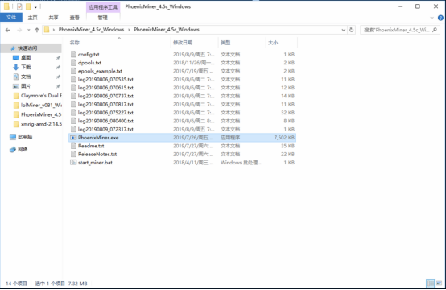Select the log20190806_070535.txt file icon
The width and height of the screenshot is (446, 290).
(73, 79)
